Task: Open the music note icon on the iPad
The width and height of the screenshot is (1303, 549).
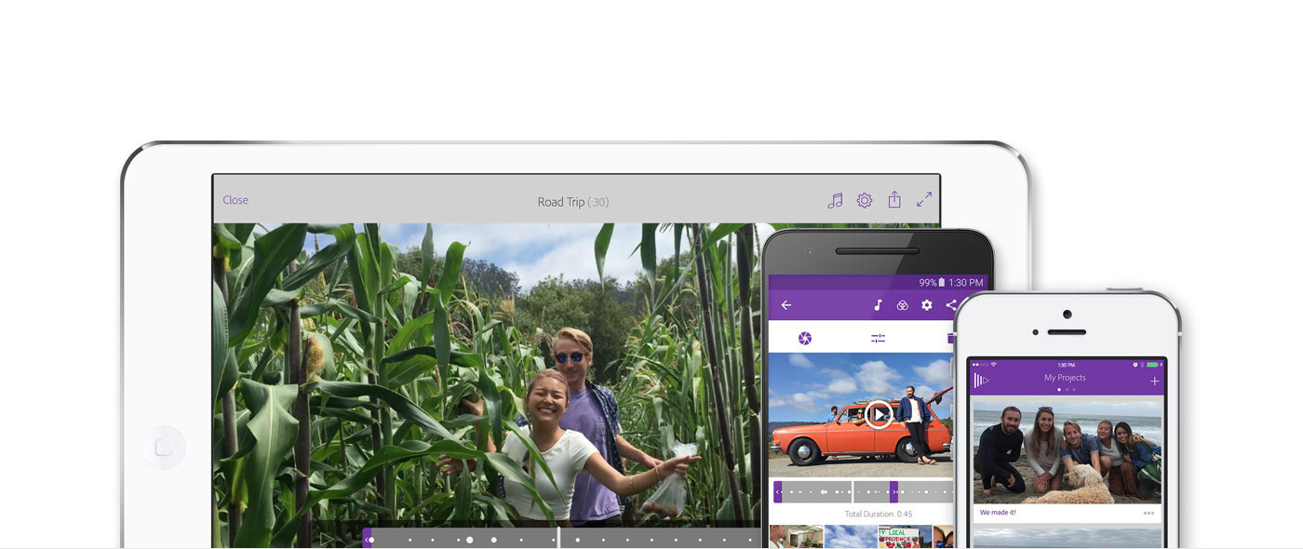Action: click(835, 200)
